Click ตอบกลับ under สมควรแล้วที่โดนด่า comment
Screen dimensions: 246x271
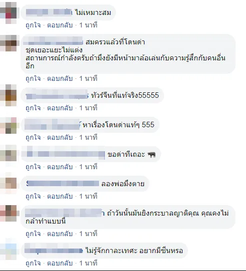click(x=60, y=79)
